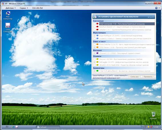This screenshot has height=130, width=162.
Task: Click the yellow shield tray icon
Action: point(149,127)
